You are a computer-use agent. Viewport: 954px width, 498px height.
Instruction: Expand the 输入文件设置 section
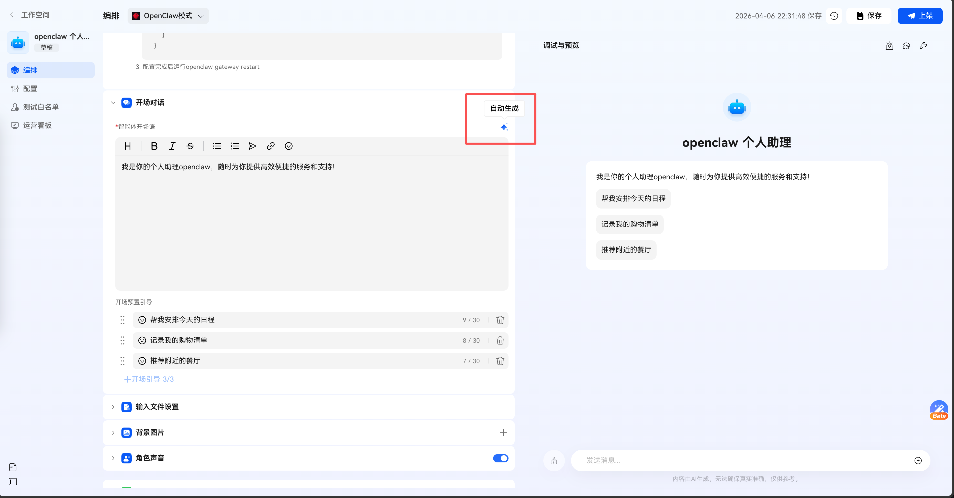[113, 407]
